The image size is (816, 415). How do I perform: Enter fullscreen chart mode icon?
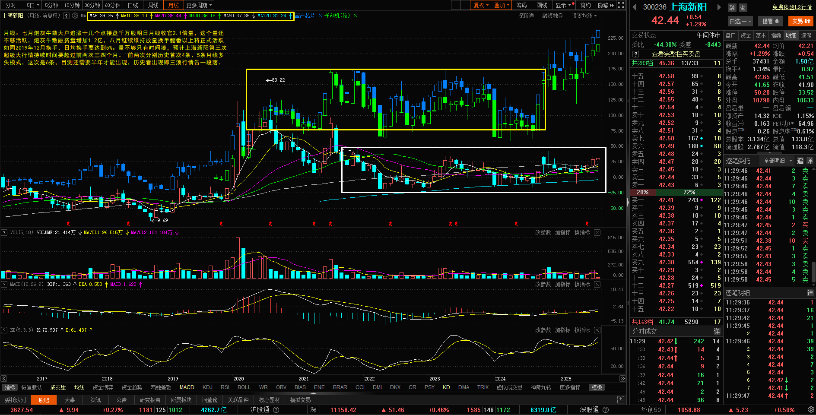[x=621, y=5]
